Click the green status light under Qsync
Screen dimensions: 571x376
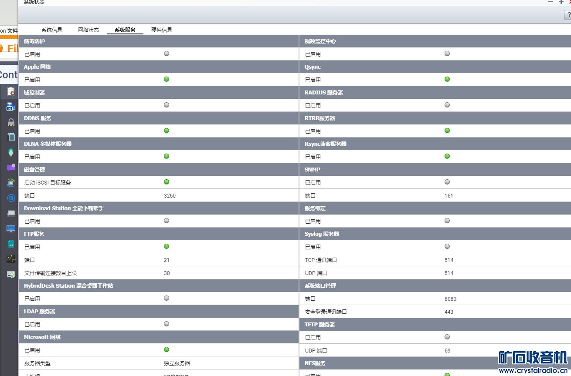pos(447,79)
